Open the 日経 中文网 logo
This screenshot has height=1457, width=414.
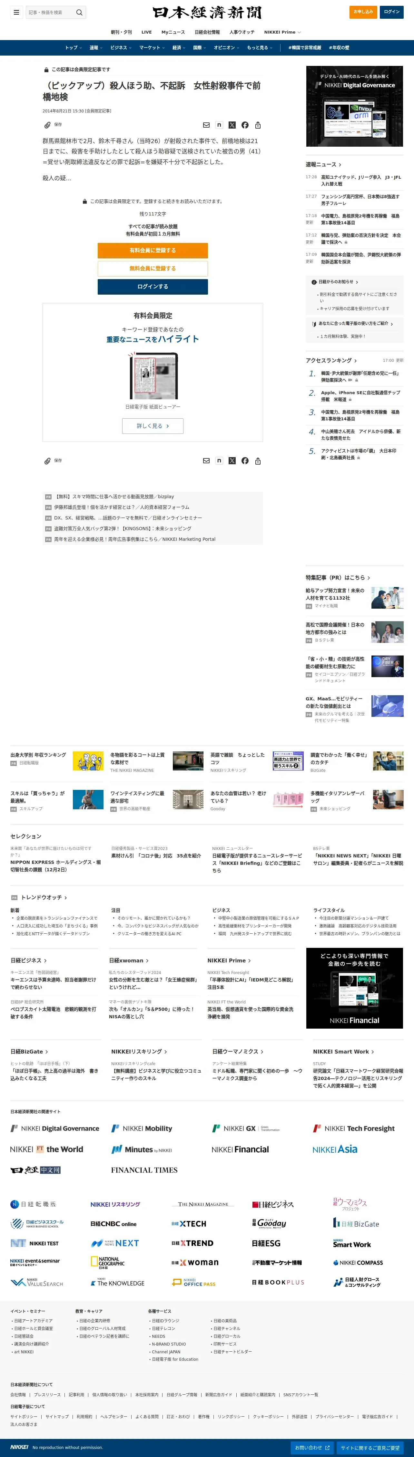click(x=35, y=1170)
